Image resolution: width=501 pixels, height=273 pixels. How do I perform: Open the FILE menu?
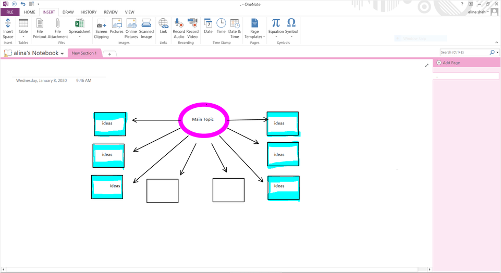10,12
